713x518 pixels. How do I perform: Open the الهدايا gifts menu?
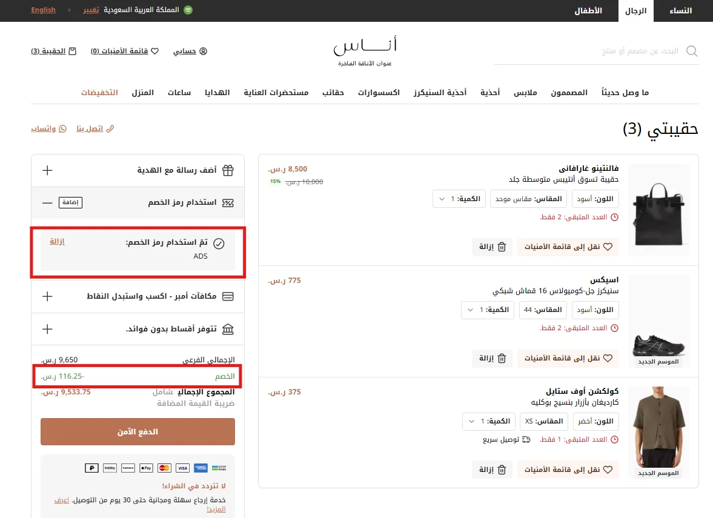[x=217, y=93]
